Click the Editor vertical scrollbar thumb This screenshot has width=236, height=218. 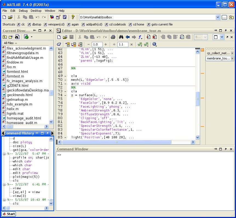point(198,99)
